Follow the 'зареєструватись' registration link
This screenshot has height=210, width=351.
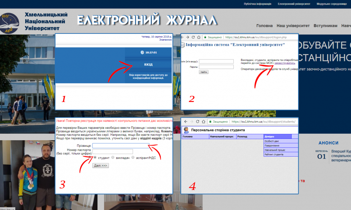pos(285,63)
